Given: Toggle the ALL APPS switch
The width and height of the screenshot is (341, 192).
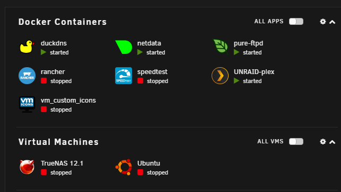Looking at the screenshot, I should 296,22.
